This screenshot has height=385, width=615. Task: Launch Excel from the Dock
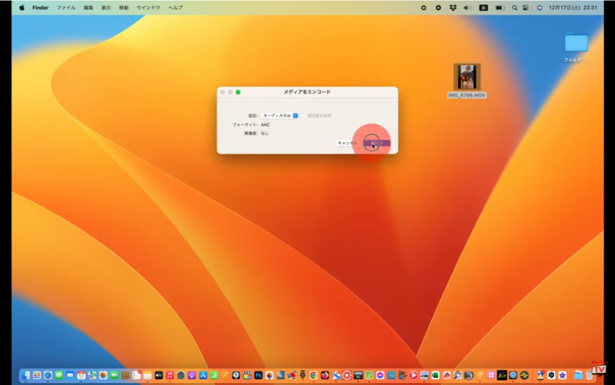pos(436,375)
